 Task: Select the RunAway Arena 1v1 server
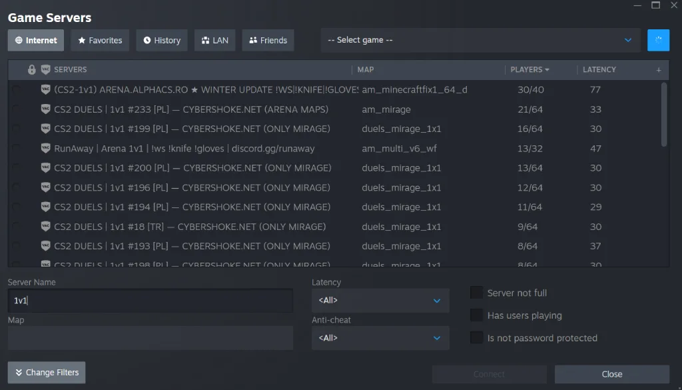click(334, 149)
